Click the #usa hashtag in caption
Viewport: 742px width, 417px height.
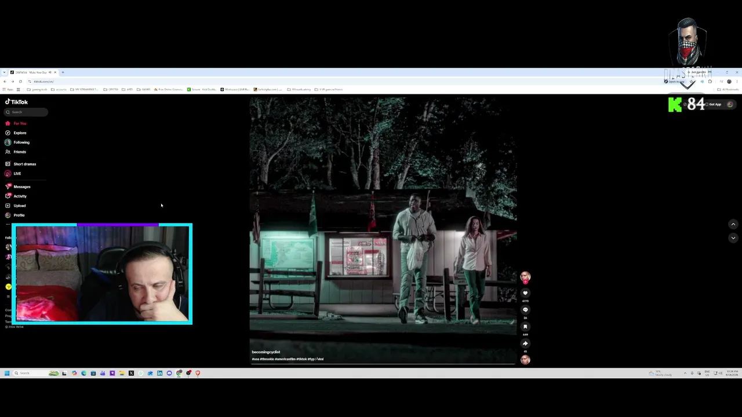(255, 359)
